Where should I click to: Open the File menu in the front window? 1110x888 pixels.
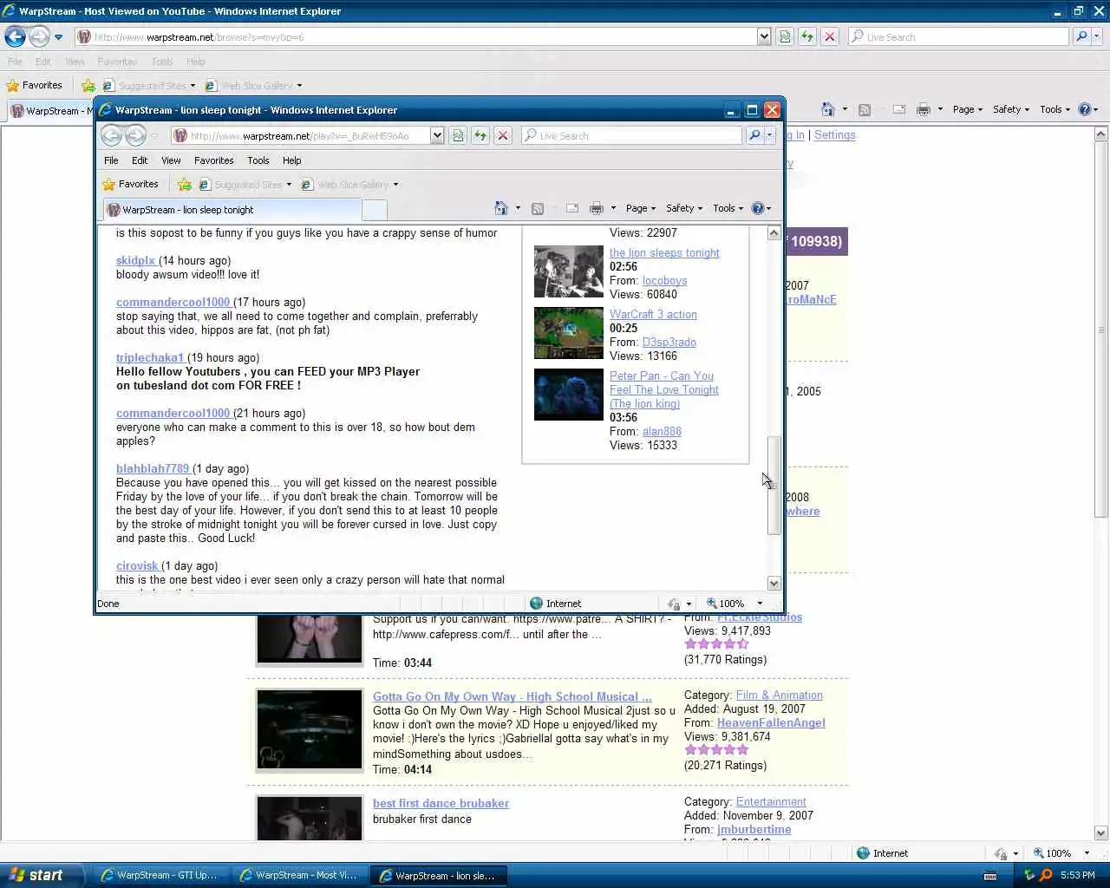click(x=111, y=160)
